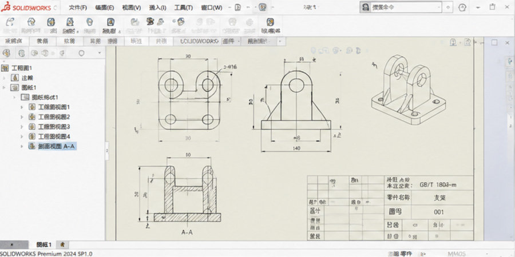Click the document icon right of 窗口(W)
This screenshot has height=257, width=515.
[238, 7]
